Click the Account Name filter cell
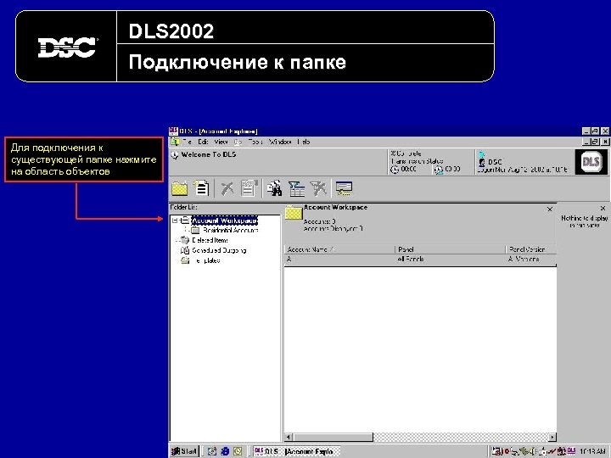The width and height of the screenshot is (611, 458). click(x=339, y=259)
